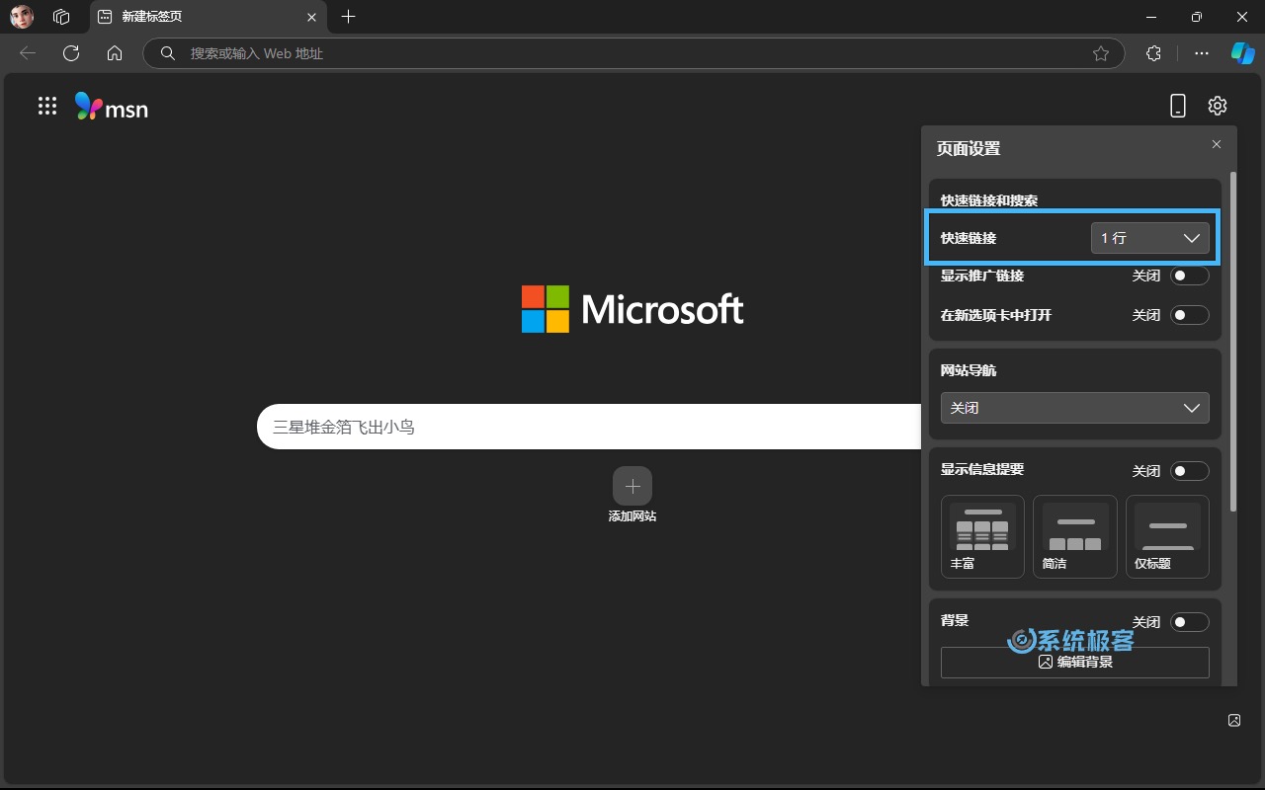This screenshot has height=790, width=1265.
Task: Open the profile avatar menu
Action: coord(22,17)
